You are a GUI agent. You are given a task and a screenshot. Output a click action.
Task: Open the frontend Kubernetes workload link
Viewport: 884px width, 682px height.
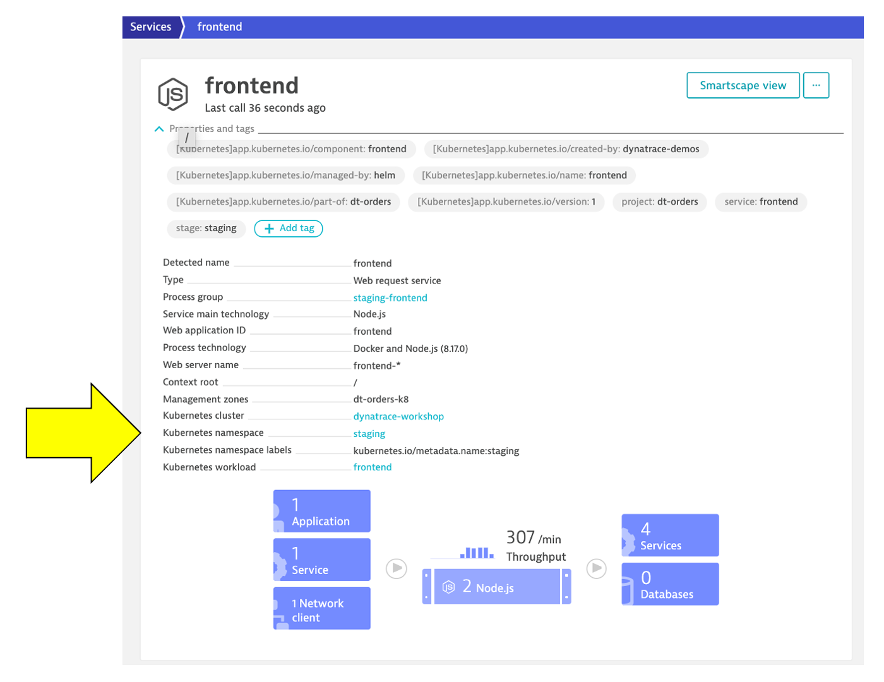[x=373, y=467]
